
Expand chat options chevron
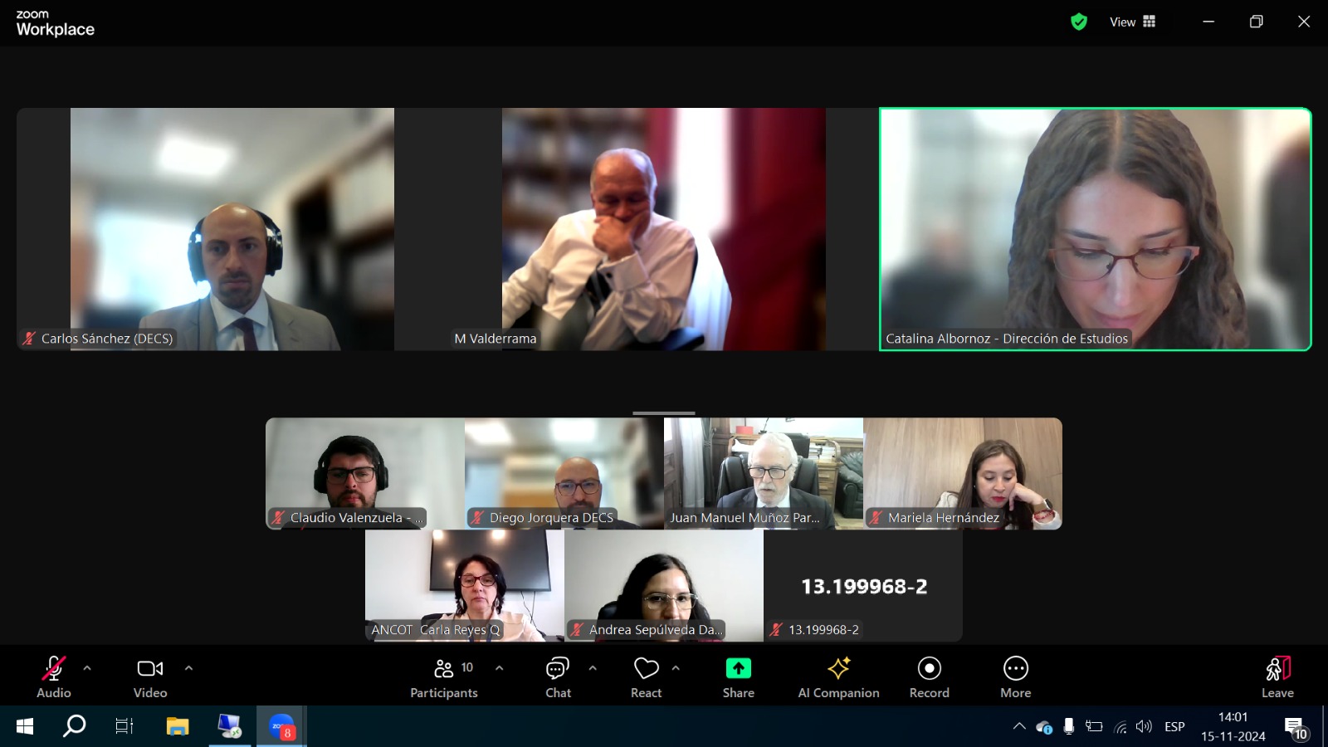coord(593,668)
